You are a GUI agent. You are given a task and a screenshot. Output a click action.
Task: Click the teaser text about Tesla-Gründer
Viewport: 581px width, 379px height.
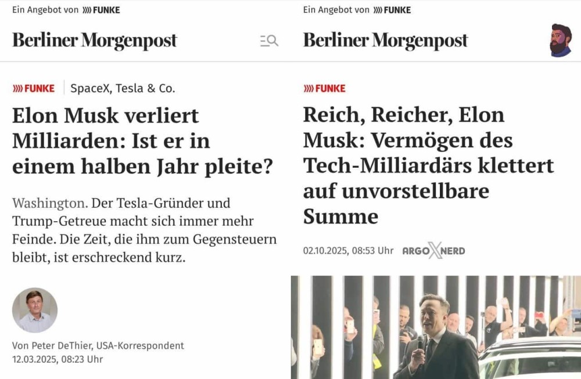(144, 230)
